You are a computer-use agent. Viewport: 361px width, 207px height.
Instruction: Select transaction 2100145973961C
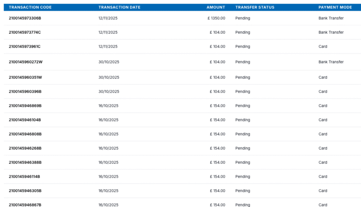pyautogui.click(x=25, y=46)
